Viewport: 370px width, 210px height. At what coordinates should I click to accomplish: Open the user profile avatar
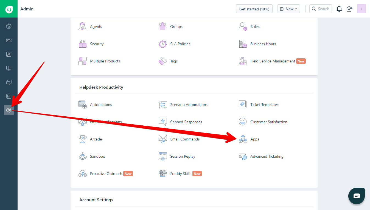361,9
